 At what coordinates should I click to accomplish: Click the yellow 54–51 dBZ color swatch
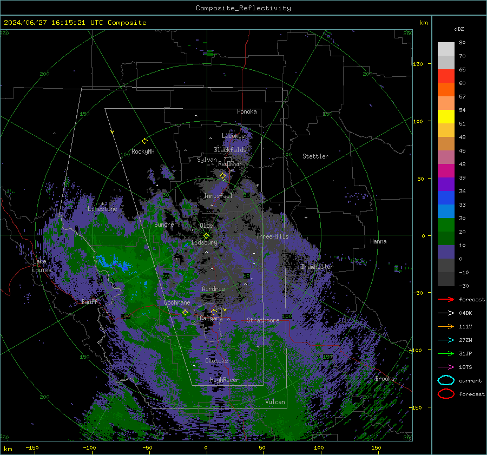point(446,117)
